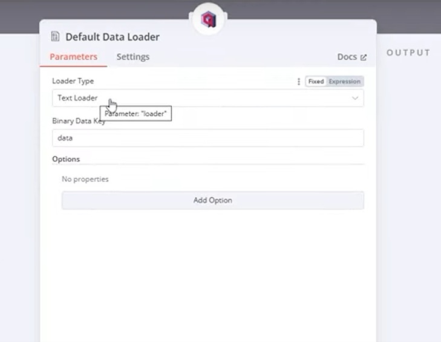Click the Parameter "loader" tooltip
This screenshot has width=441, height=342.
[x=136, y=113]
